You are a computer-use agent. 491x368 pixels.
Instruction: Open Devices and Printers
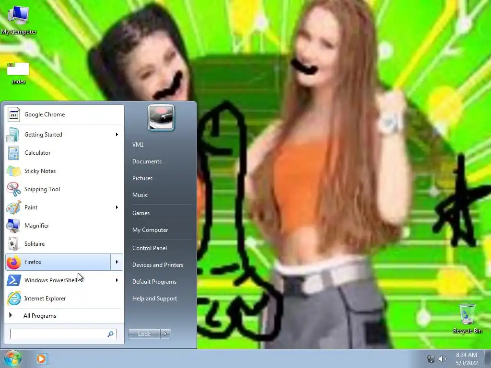(x=158, y=265)
